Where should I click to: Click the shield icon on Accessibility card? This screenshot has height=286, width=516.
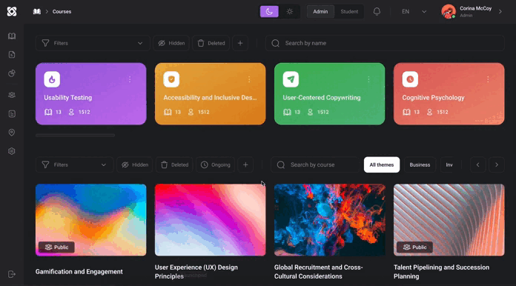(x=171, y=79)
